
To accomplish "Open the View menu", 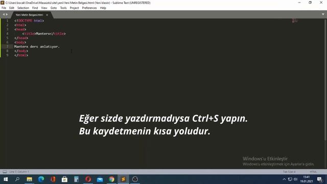I will (44, 8).
